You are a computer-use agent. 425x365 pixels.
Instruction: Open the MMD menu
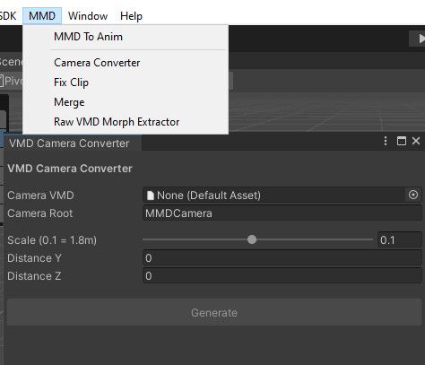42,15
